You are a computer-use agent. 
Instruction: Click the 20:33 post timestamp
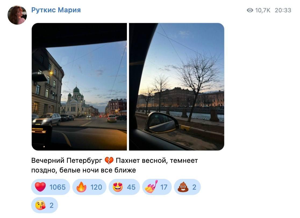pos(283,10)
